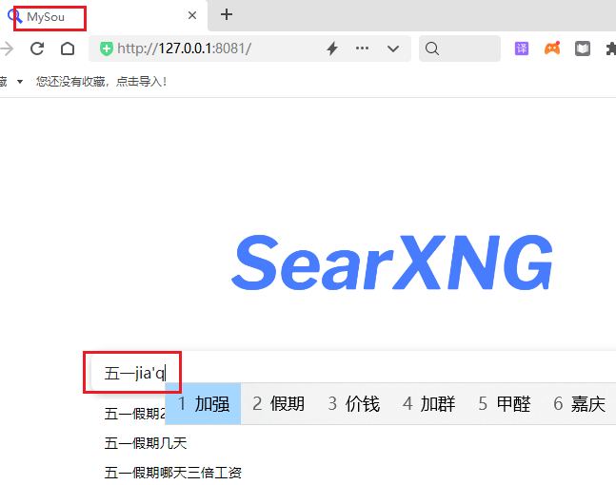Viewport: 616px width, 485px height.
Task: Pick suggestion 五一假期几天
Action: [x=146, y=443]
